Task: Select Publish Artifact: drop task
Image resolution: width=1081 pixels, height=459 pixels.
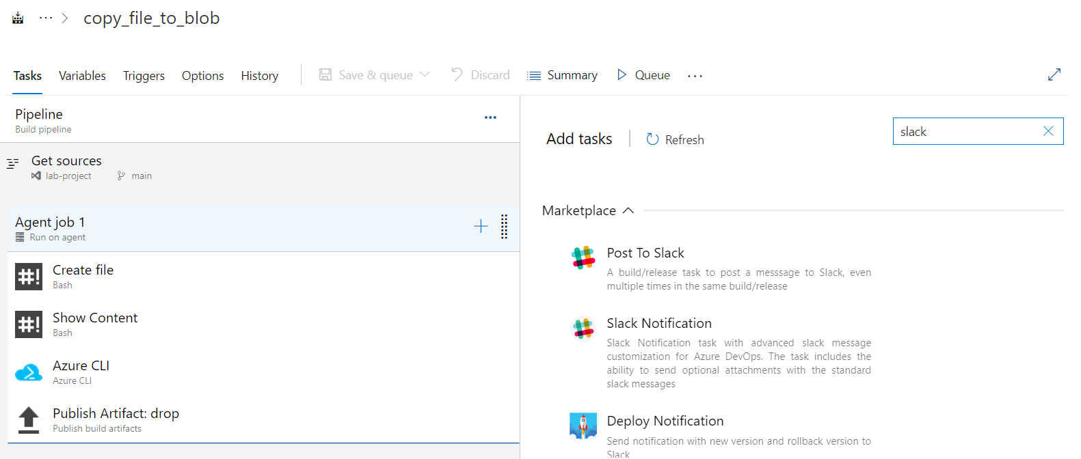Action: pyautogui.click(x=263, y=419)
